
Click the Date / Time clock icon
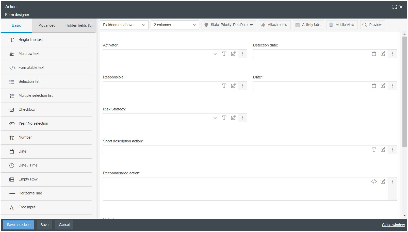pos(12,165)
